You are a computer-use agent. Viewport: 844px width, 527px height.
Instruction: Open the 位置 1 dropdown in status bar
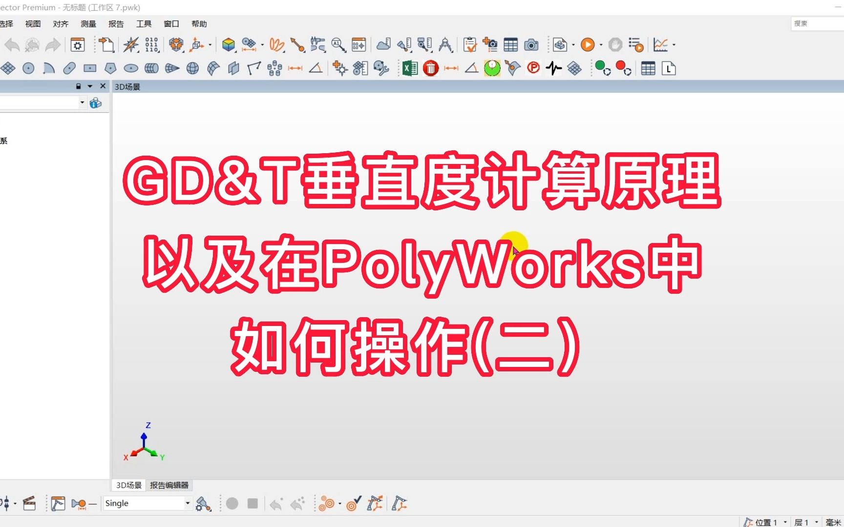(x=785, y=522)
